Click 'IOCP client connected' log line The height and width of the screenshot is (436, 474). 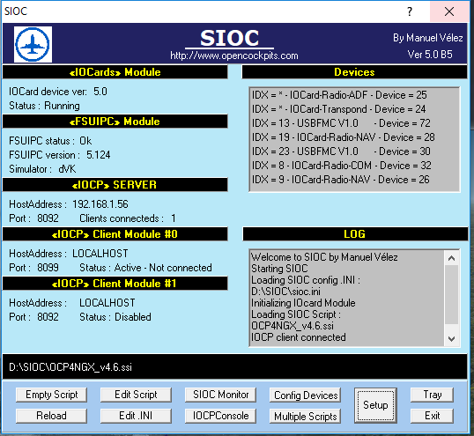tap(299, 337)
